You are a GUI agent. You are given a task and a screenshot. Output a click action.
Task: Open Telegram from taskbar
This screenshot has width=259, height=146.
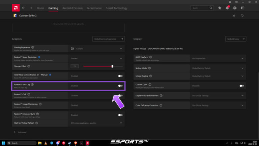pyautogui.click(x=52, y=143)
